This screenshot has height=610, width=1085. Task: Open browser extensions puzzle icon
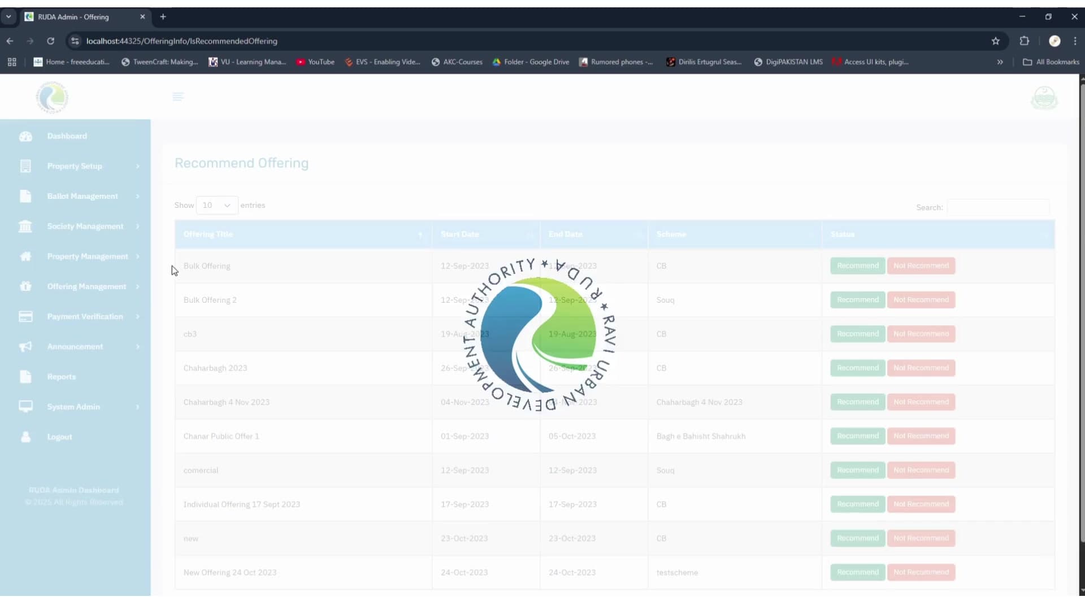(x=1024, y=41)
